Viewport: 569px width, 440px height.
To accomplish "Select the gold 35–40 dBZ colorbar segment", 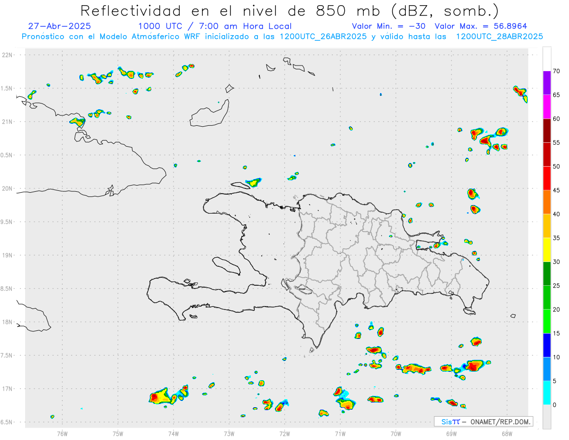I will 547,226.
